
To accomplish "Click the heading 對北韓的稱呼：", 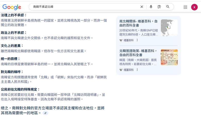I will 12,72.
